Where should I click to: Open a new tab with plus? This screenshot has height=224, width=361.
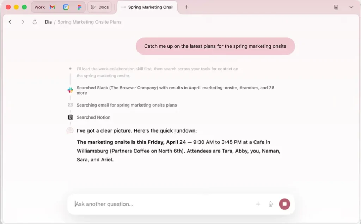pyautogui.click(x=187, y=7)
